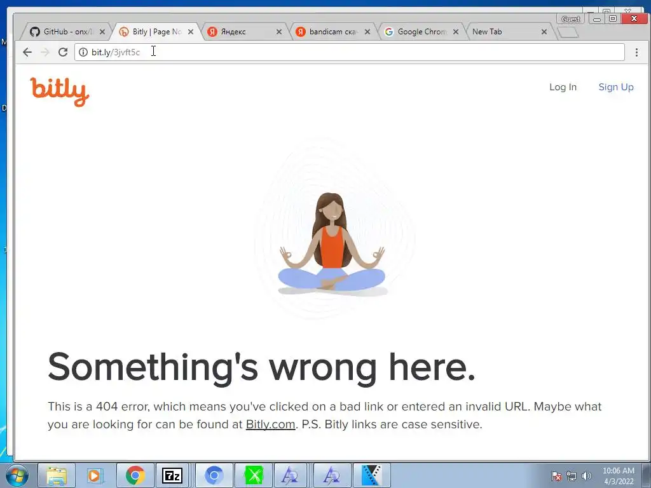
Task: Open Chrome's three-dot menu
Action: coord(636,52)
